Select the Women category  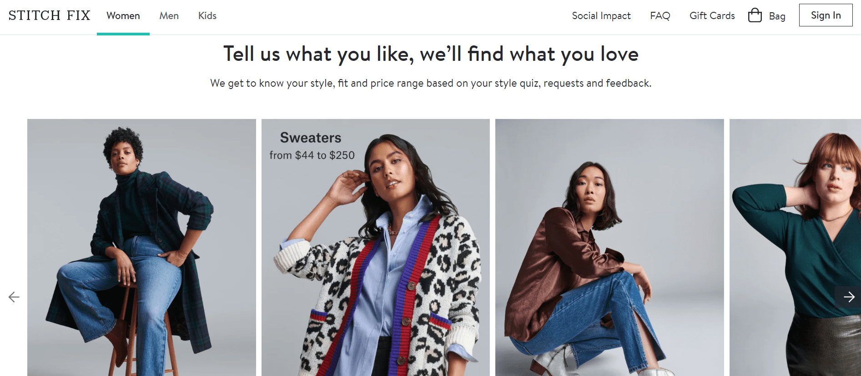click(123, 15)
